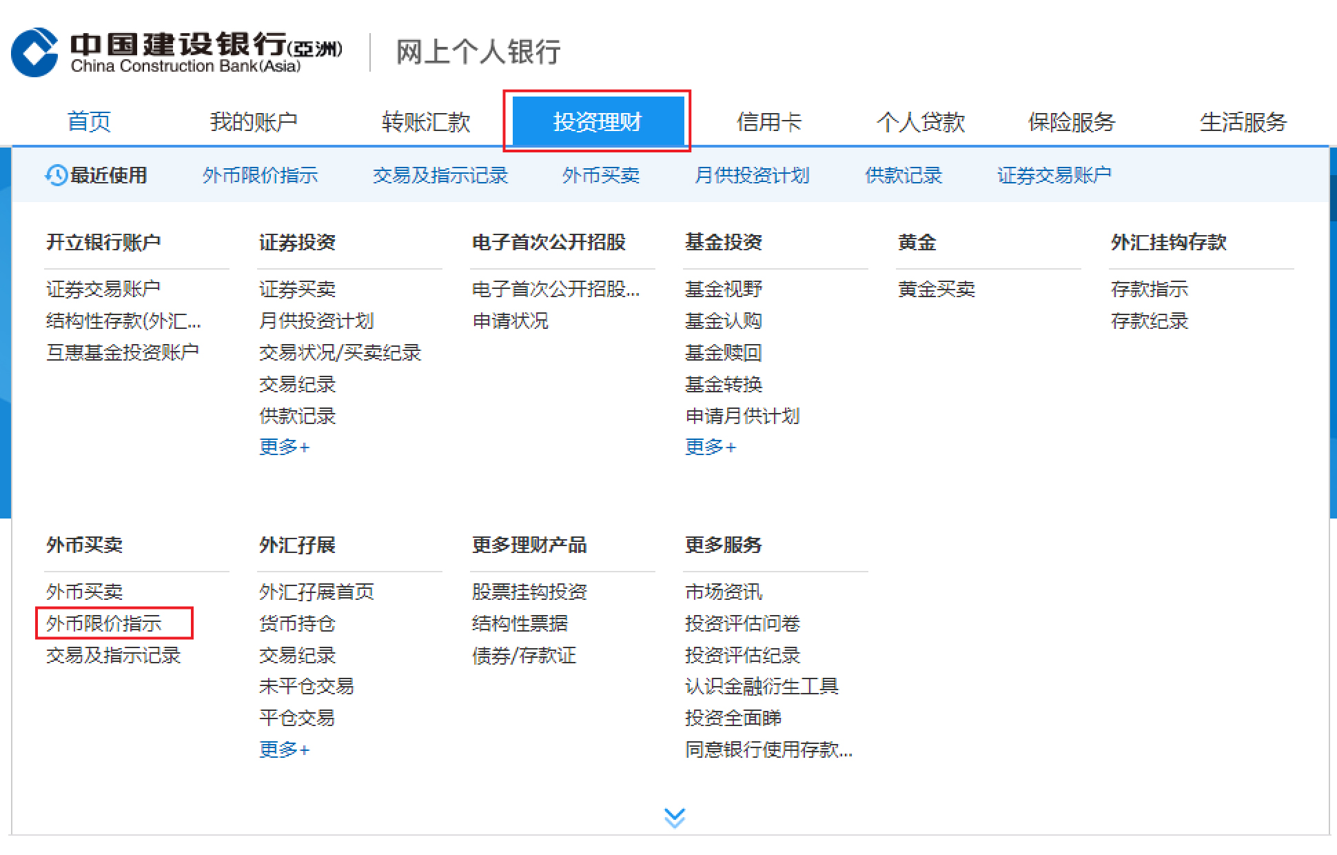Open 基金视野 link

pos(724,289)
